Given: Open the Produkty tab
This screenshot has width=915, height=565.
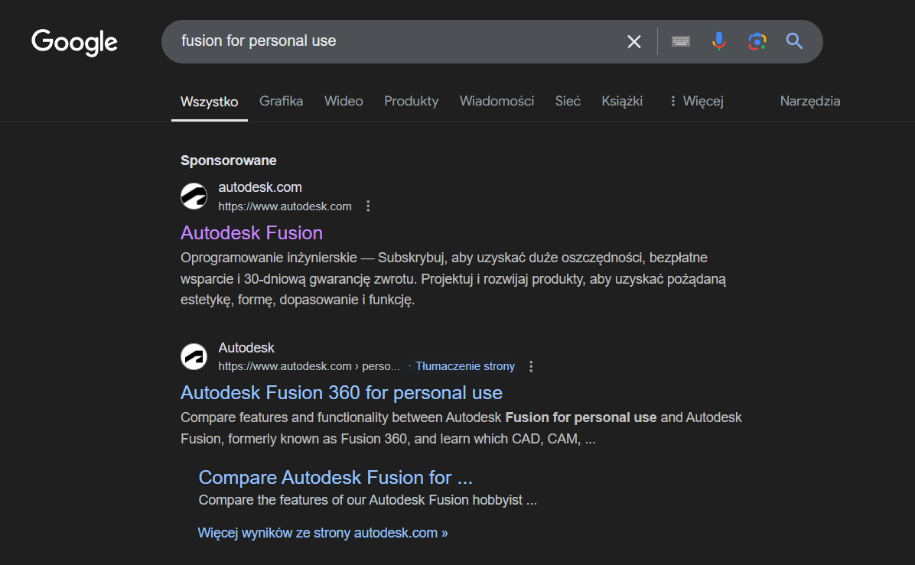Looking at the screenshot, I should point(411,101).
